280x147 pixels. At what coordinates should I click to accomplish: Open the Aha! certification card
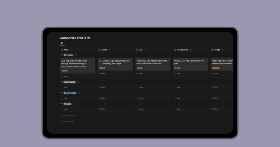[78, 65]
